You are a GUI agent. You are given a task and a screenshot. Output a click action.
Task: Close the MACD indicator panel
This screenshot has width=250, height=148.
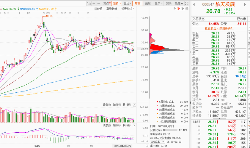coord(134,125)
